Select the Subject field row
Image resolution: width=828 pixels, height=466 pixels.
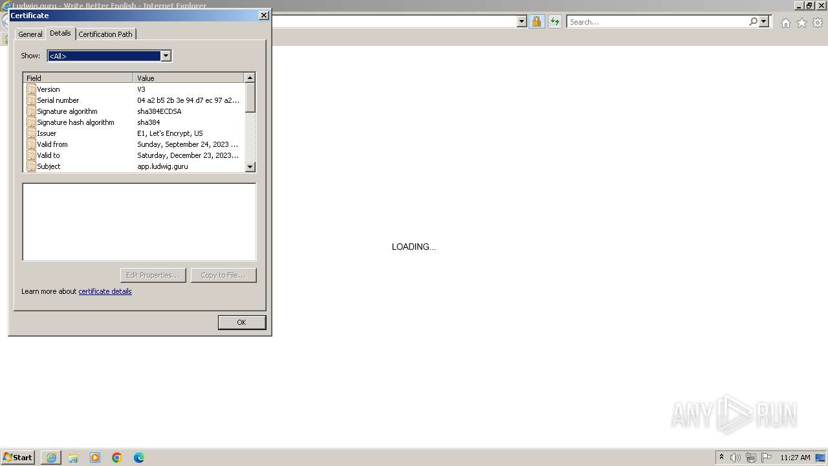pos(134,166)
